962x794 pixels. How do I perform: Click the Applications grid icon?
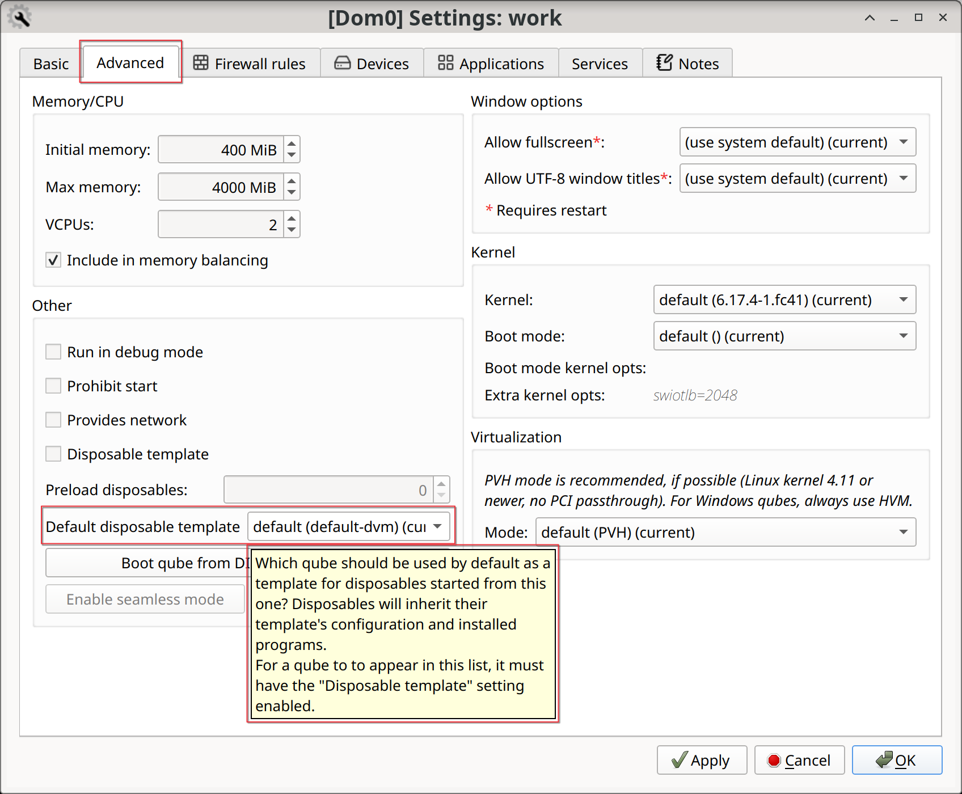coord(445,63)
